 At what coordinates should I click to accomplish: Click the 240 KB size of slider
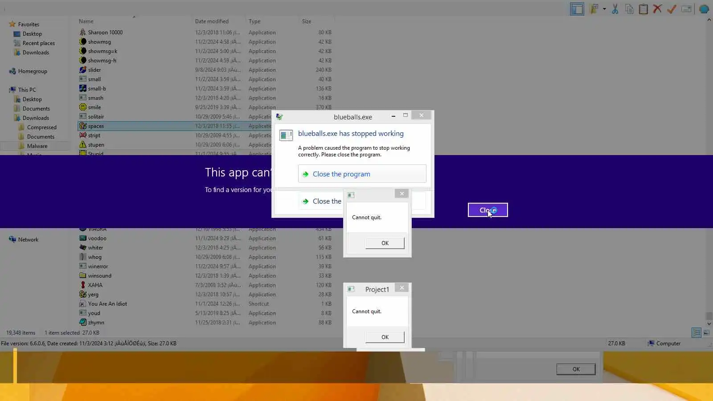[324, 70]
